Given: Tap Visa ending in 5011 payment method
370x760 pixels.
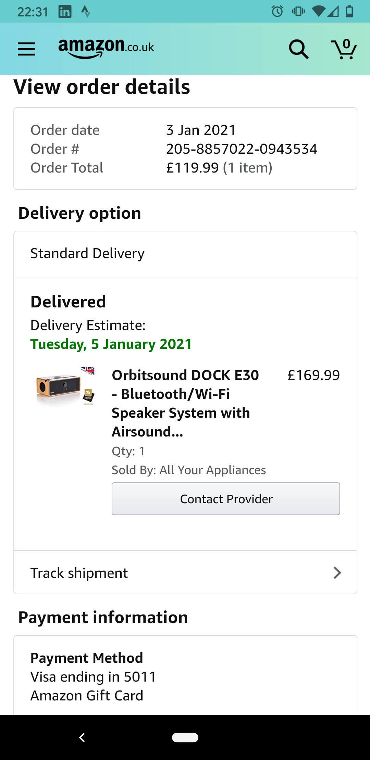Looking at the screenshot, I should point(93,677).
